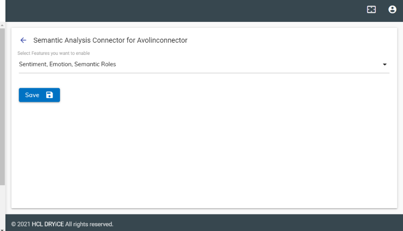Click the word Emotion in the selected features

pyautogui.click(x=61, y=64)
